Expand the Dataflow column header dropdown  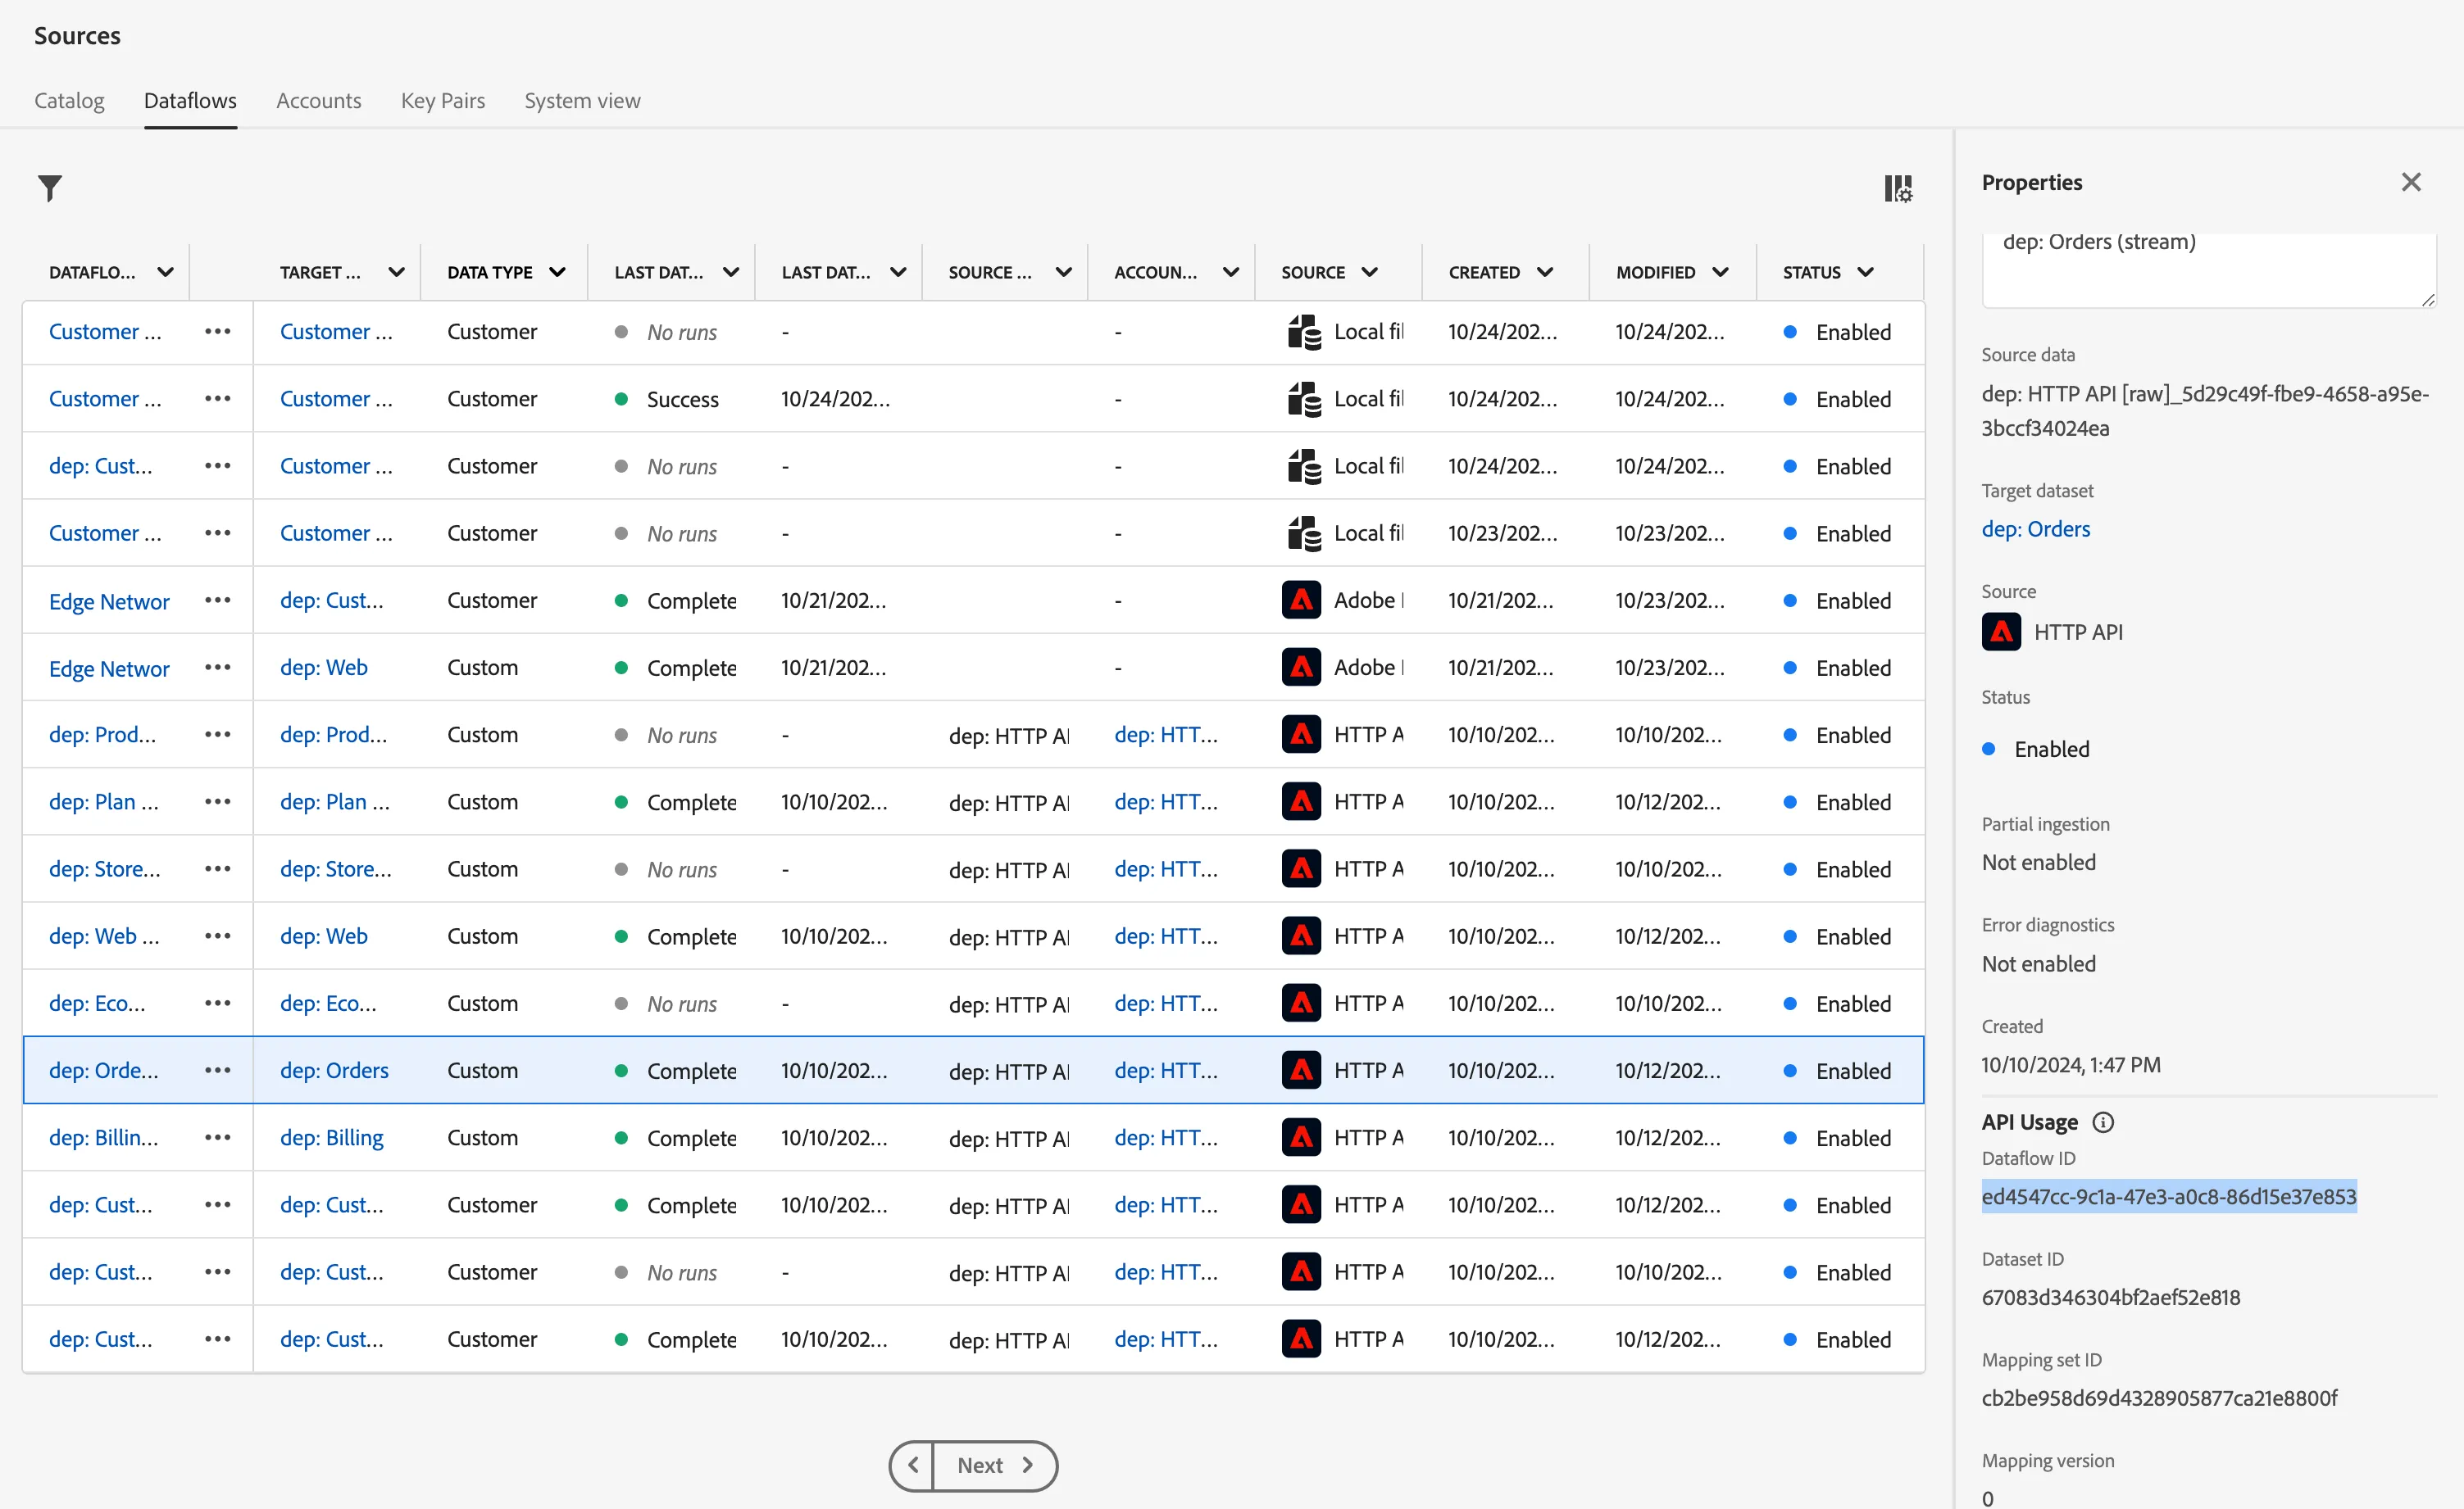[165, 272]
